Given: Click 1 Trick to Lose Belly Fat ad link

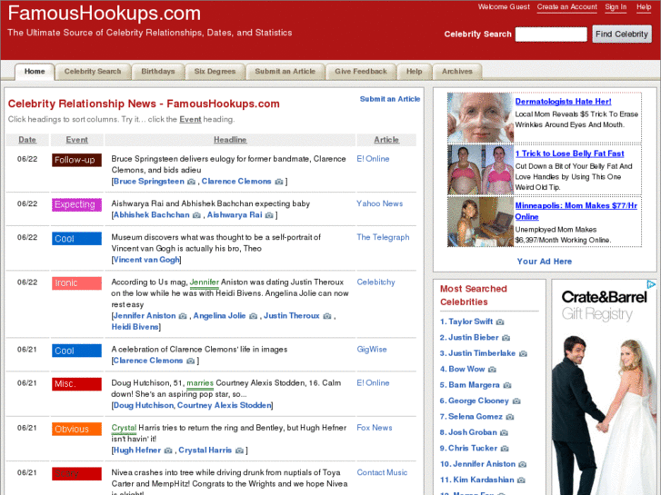Looking at the screenshot, I should point(569,153).
